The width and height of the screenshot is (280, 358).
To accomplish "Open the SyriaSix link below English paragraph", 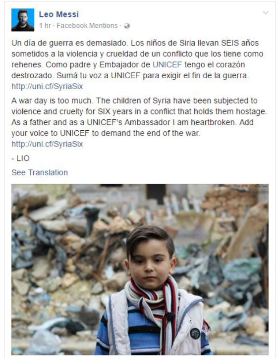I will click(x=47, y=144).
